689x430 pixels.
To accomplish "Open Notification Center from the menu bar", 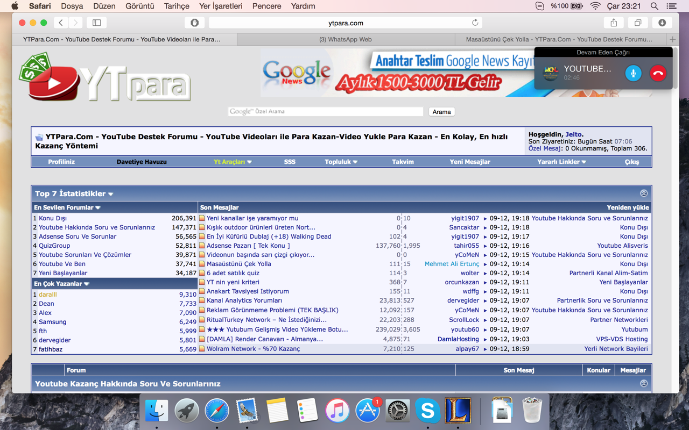I will pyautogui.click(x=671, y=6).
